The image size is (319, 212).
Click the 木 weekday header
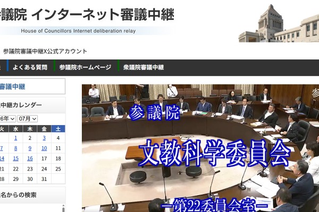(30, 129)
